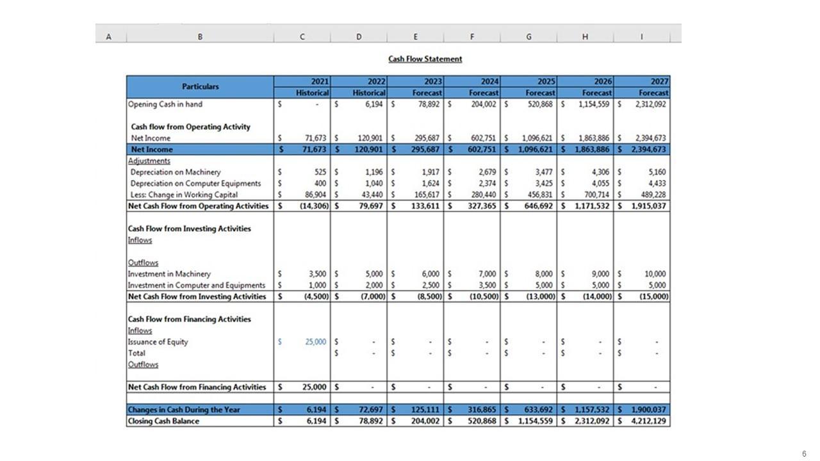Screen dimensions: 820x461
Task: Click the Less: Change in Working Capital label
Action: point(184,195)
